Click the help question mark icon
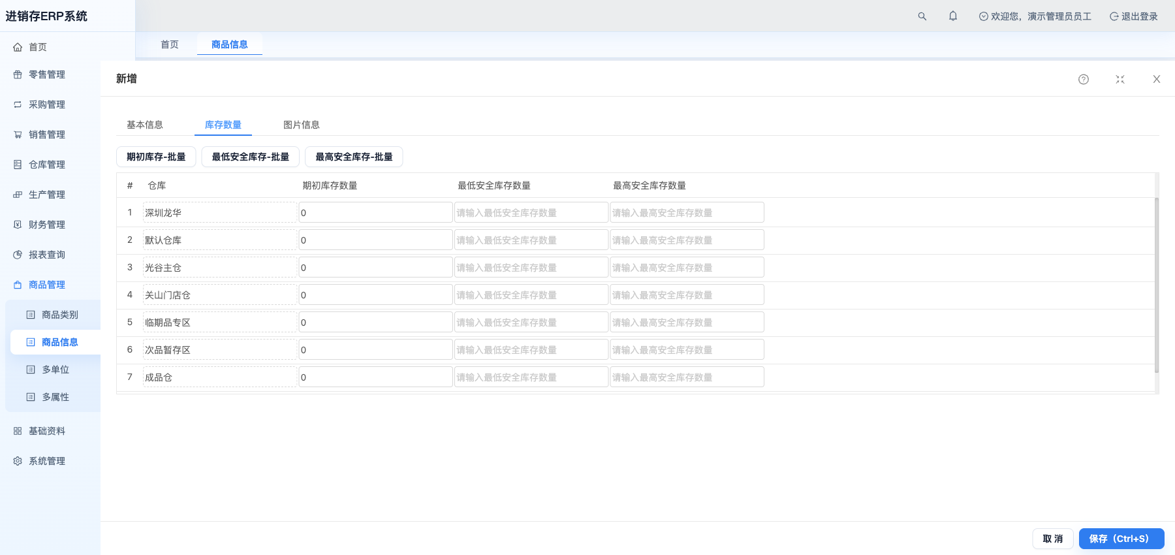Screen dimensions: 1175x555 coord(1084,79)
